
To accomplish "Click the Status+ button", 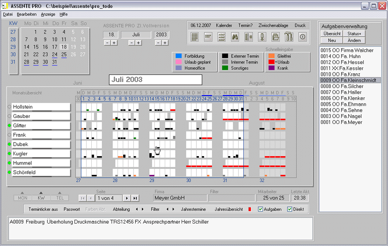I will tap(354, 34).
